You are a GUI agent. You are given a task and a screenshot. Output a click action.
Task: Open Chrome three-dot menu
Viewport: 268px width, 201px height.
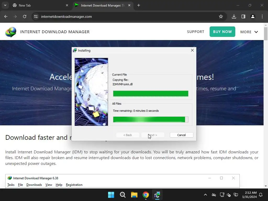click(x=262, y=16)
